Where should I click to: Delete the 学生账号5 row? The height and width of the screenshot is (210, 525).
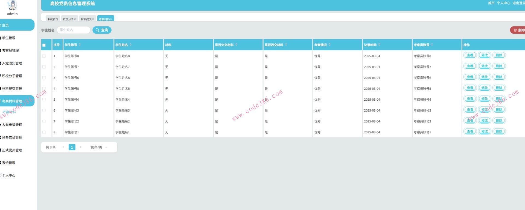click(x=499, y=88)
